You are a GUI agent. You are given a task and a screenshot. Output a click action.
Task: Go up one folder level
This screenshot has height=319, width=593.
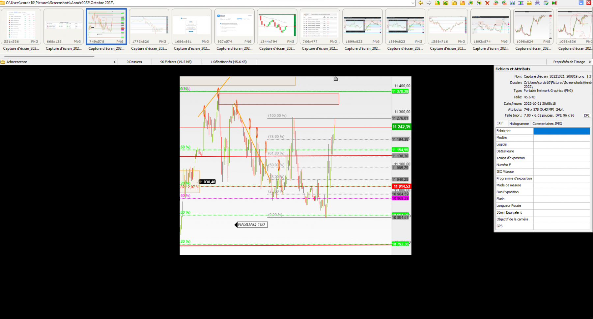point(437,3)
